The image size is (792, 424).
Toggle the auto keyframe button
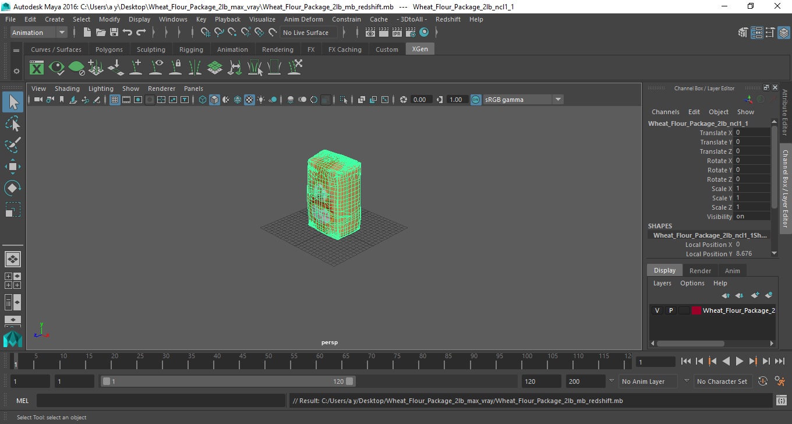click(x=763, y=381)
